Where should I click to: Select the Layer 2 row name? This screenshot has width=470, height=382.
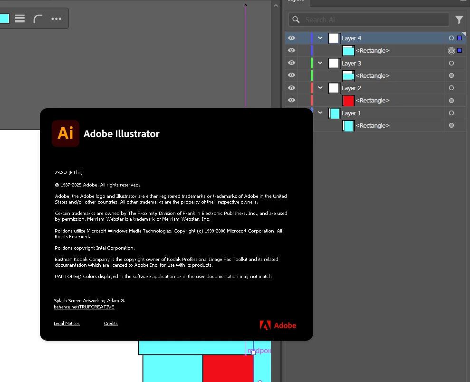(351, 88)
